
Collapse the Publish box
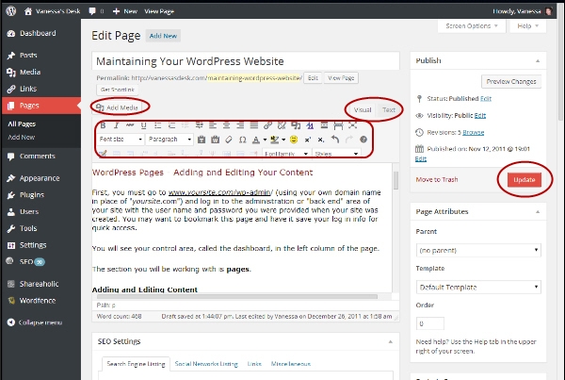pos(538,60)
